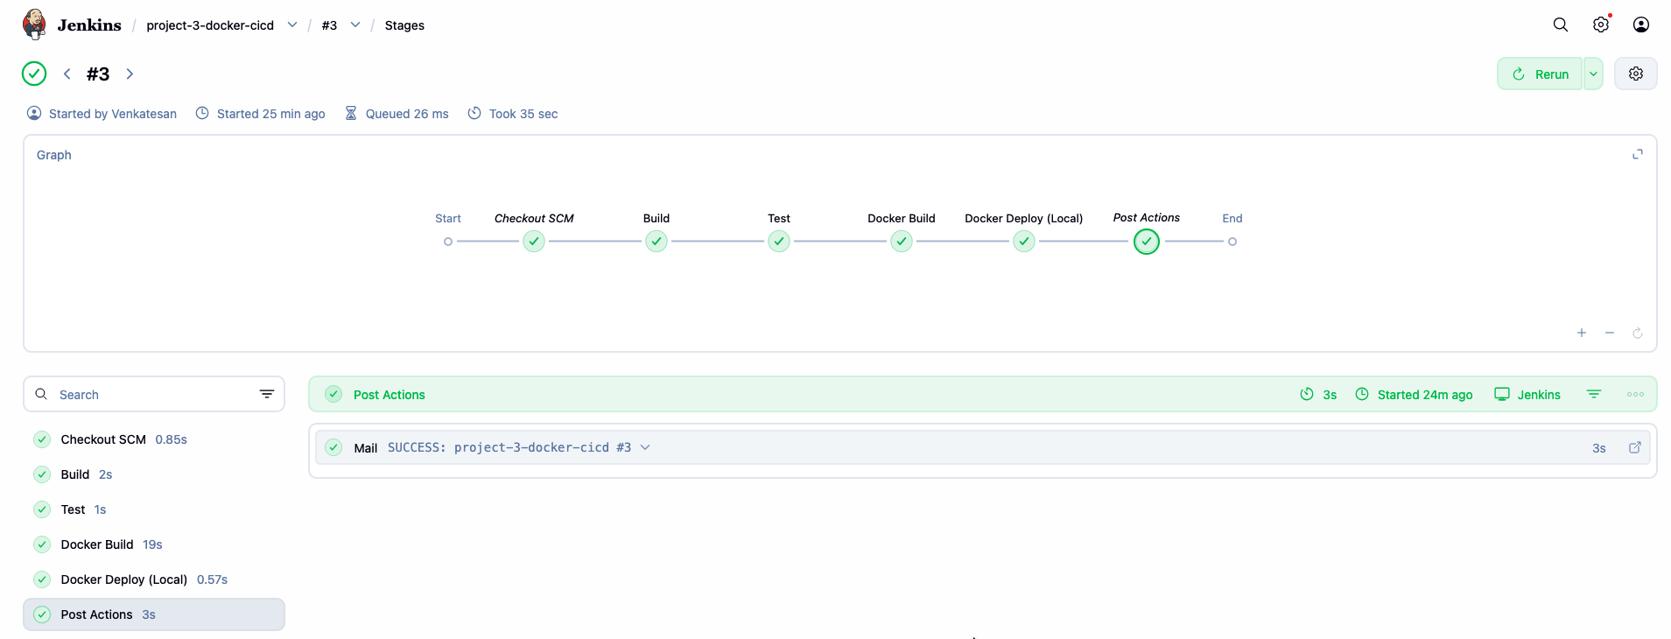
Task: Focus the stage Search field
Action: coord(154,395)
